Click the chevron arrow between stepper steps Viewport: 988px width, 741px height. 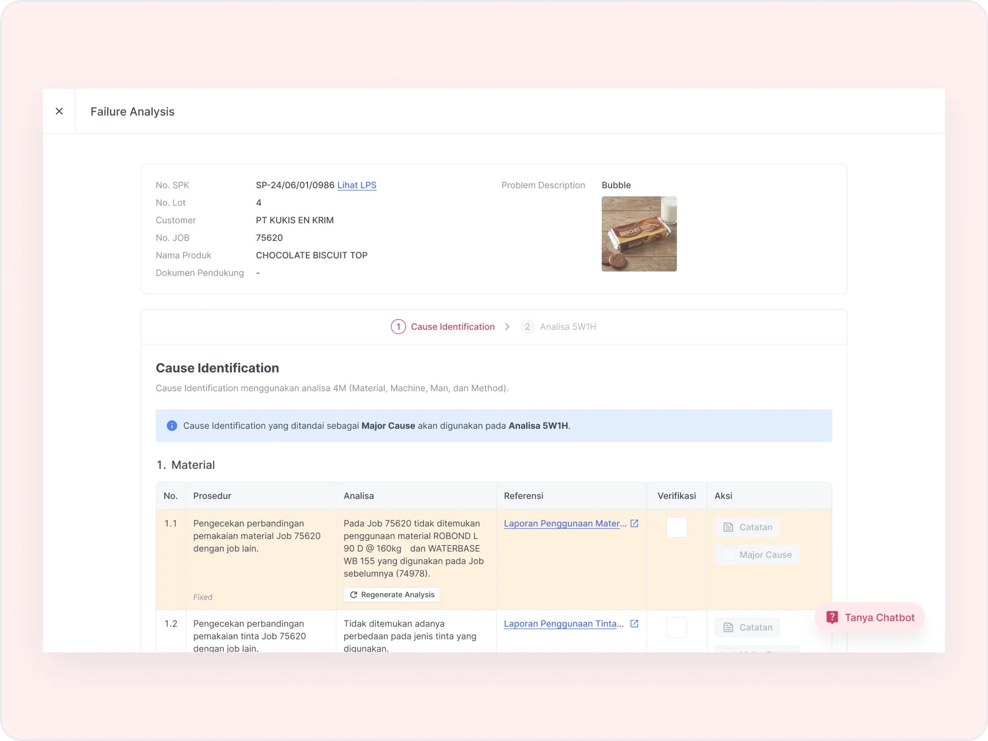point(507,327)
